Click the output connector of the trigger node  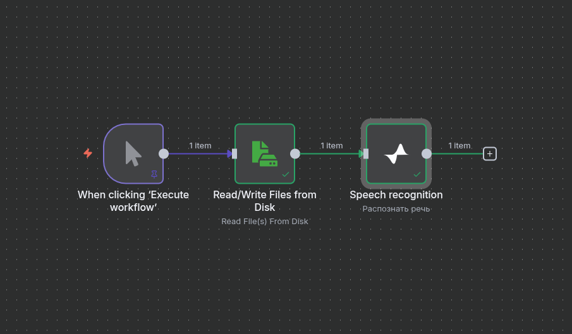[x=164, y=153]
